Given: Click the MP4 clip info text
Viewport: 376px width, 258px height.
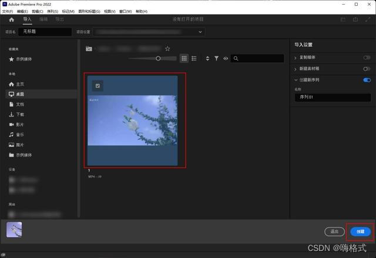Looking at the screenshot, I should (x=95, y=176).
